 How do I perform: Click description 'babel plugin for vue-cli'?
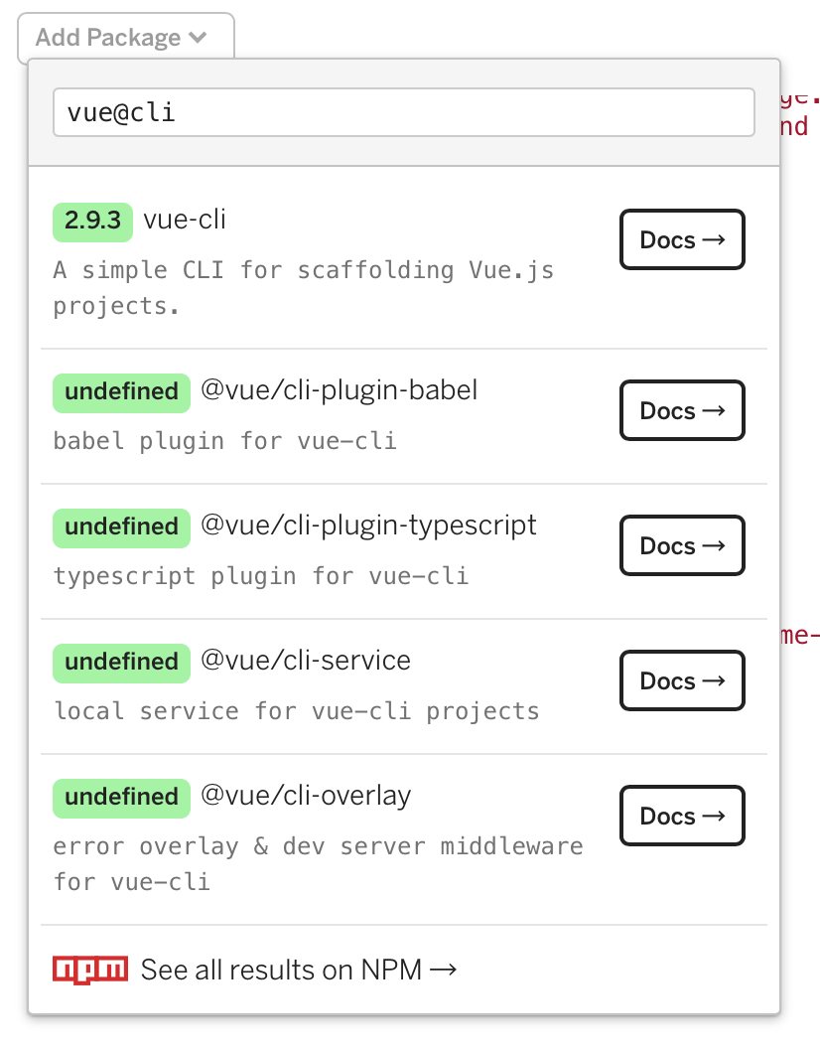pyautogui.click(x=225, y=441)
